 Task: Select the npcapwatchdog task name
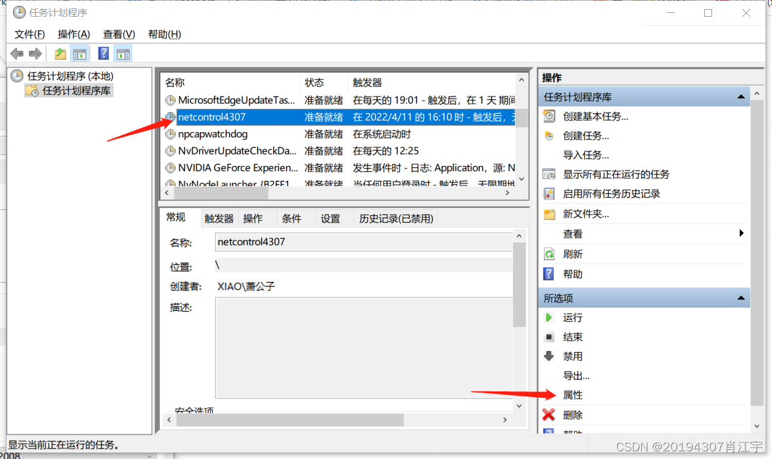pyautogui.click(x=213, y=135)
